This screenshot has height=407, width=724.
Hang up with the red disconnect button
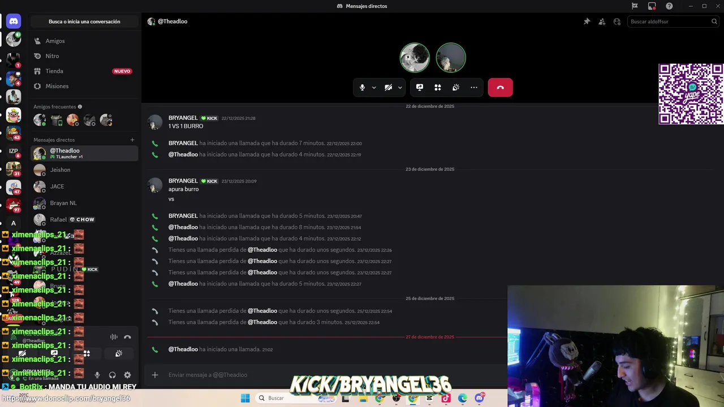[500, 88]
